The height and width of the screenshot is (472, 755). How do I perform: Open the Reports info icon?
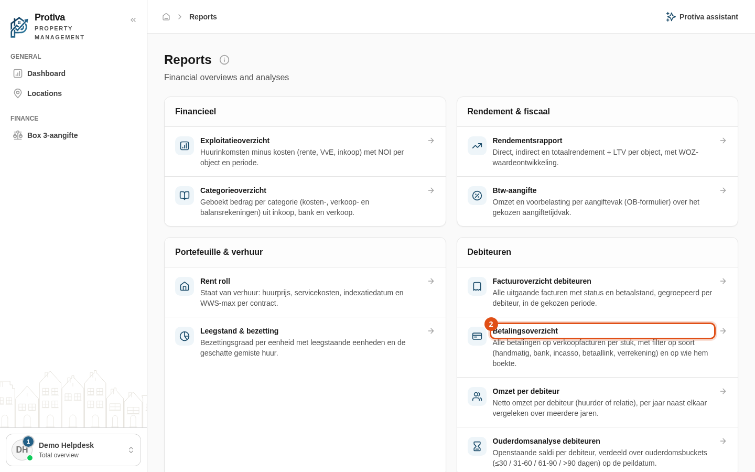coord(224,60)
